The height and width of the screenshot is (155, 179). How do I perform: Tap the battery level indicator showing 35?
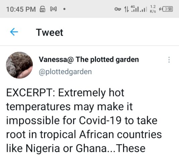coord(167,9)
